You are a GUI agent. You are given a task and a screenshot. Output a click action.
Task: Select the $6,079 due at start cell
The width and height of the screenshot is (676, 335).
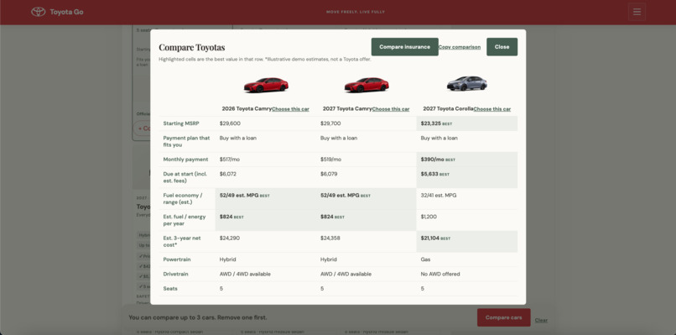coord(366,177)
